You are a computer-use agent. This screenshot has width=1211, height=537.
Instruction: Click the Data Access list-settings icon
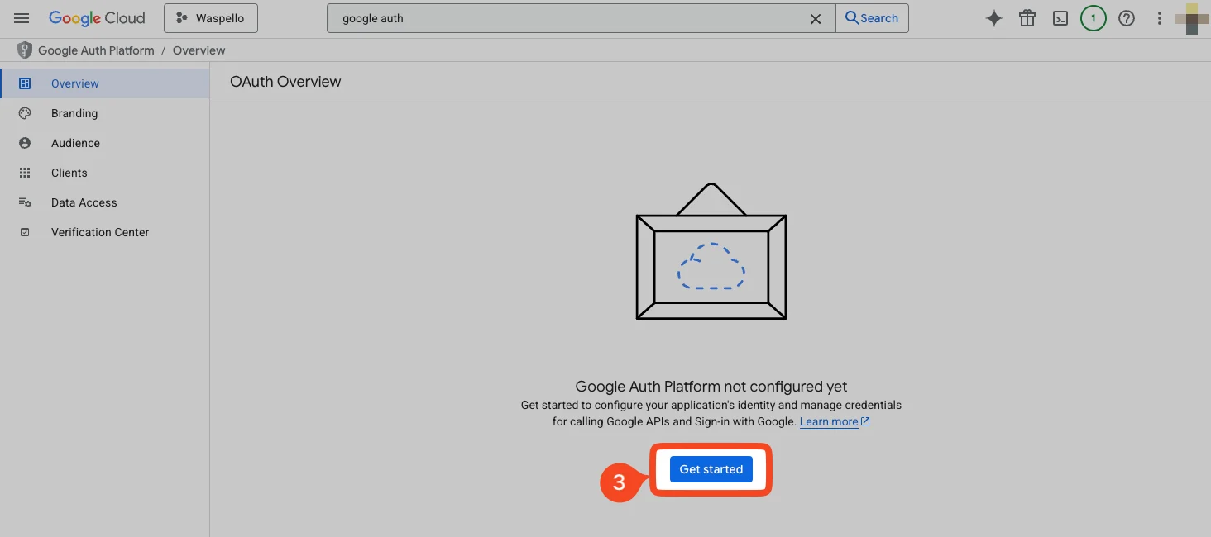click(x=25, y=202)
